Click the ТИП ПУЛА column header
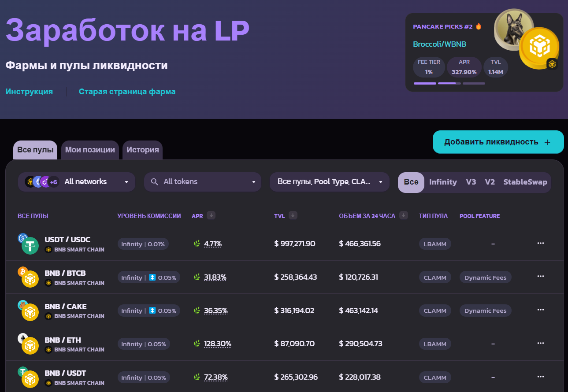 (433, 216)
